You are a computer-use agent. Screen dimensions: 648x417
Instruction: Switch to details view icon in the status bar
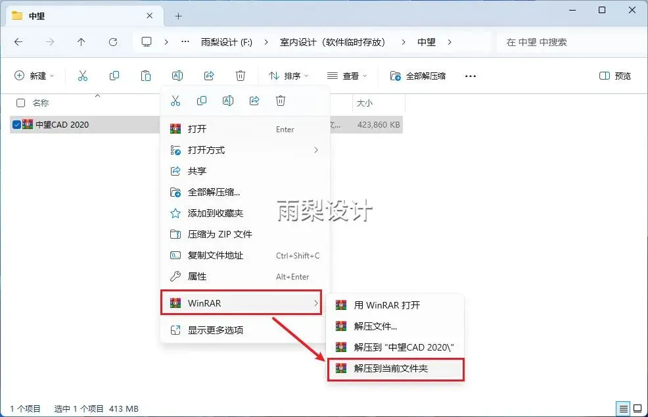(x=623, y=408)
